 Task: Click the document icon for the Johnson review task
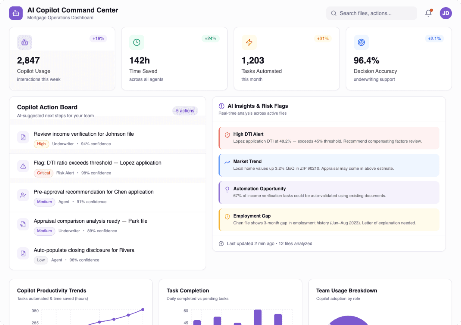(23, 137)
